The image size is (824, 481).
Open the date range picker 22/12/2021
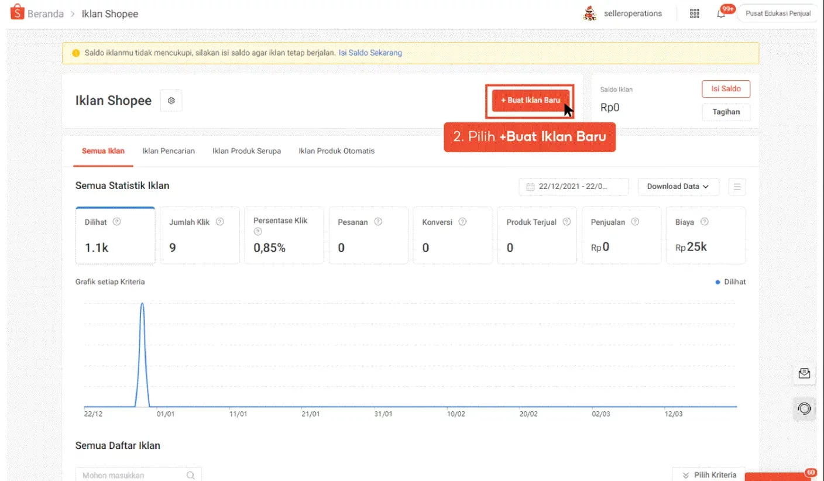coord(573,186)
